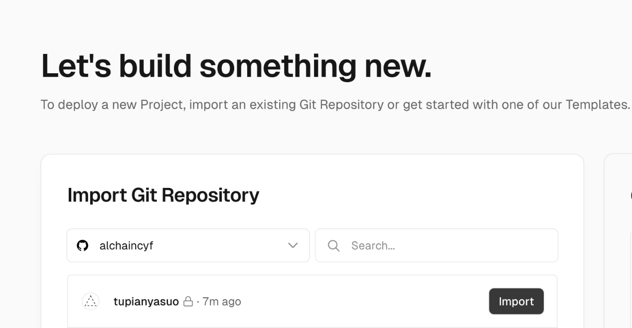Image resolution: width=632 pixels, height=328 pixels.
Task: Open the alchaincyf Git namespace dropdown
Action: click(187, 246)
